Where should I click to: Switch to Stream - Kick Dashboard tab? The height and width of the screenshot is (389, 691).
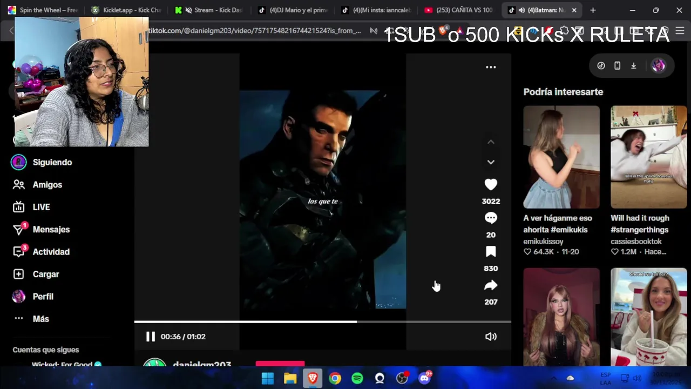(x=211, y=10)
